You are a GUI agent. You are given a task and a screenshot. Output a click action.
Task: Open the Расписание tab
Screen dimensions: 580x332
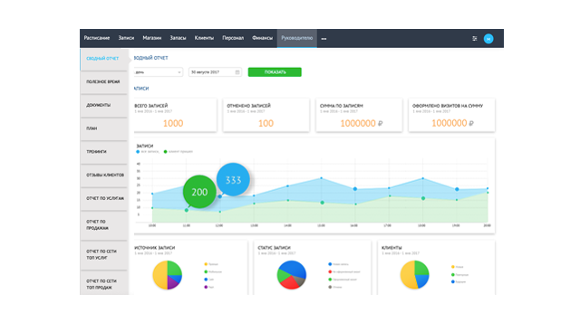click(x=97, y=38)
